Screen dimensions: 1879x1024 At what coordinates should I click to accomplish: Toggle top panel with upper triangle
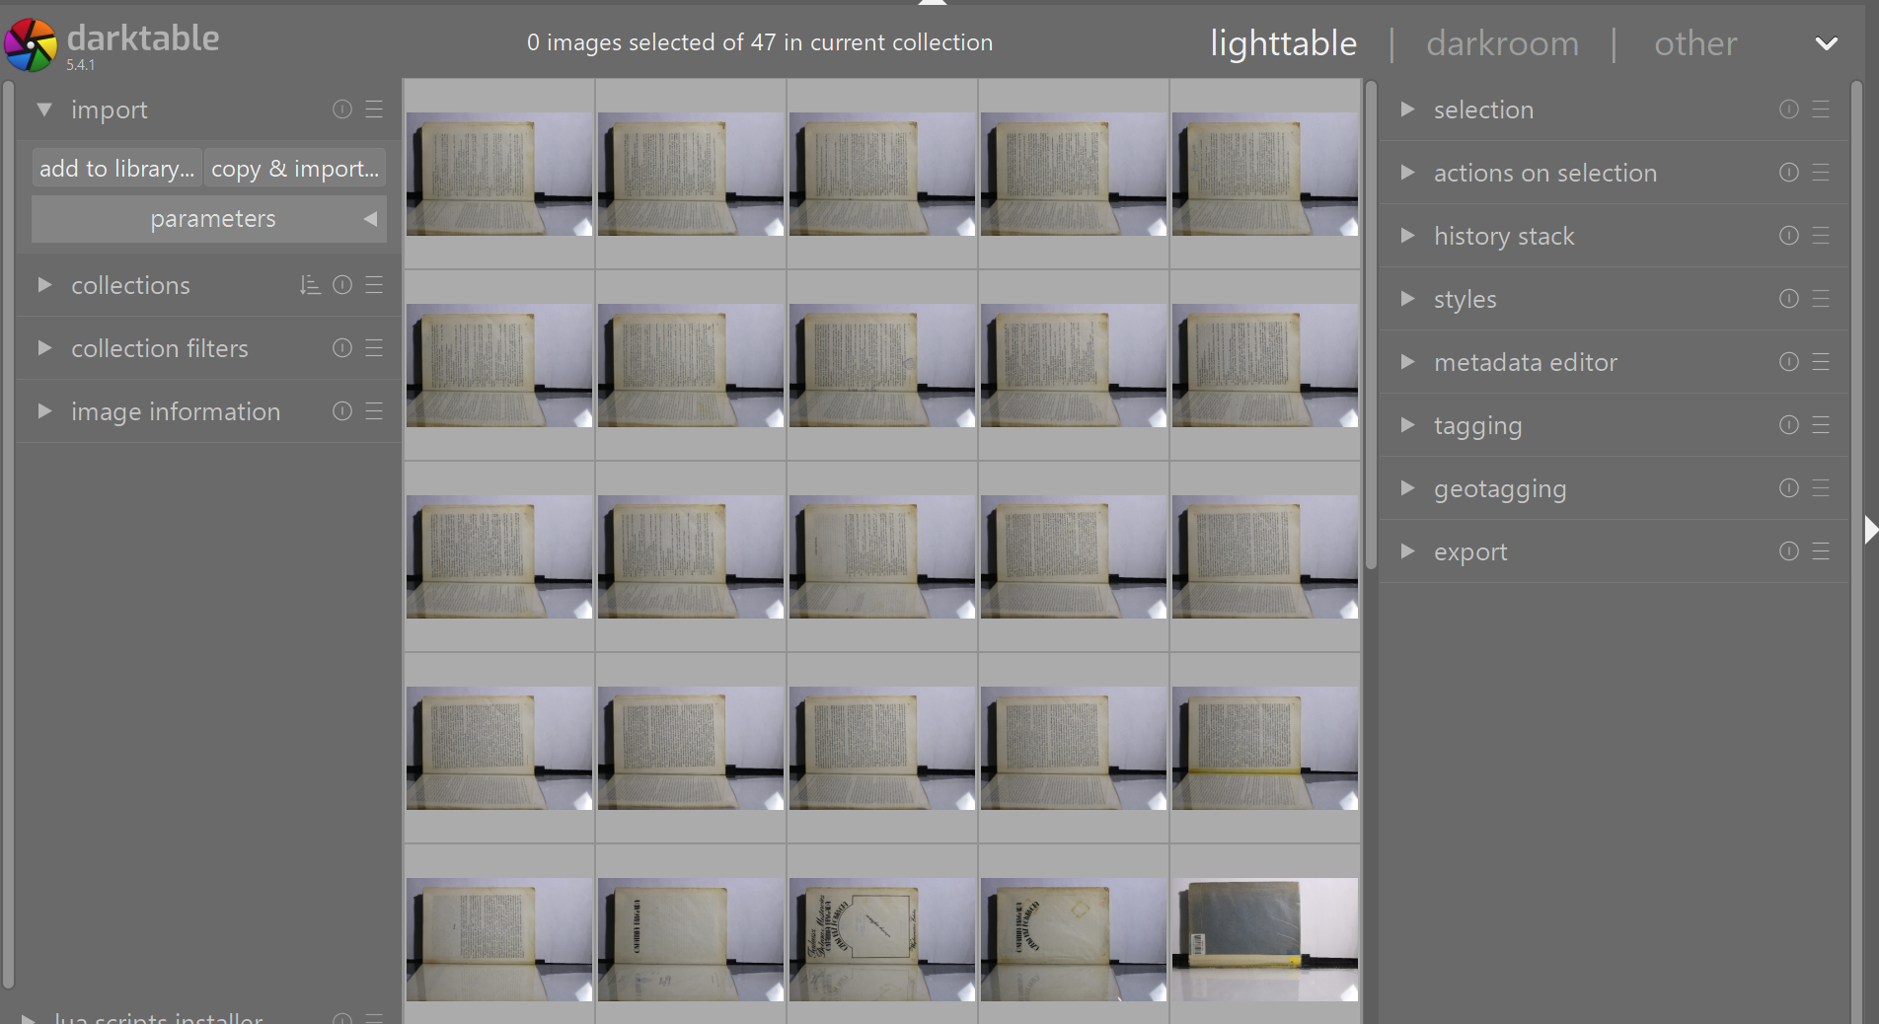933,3
